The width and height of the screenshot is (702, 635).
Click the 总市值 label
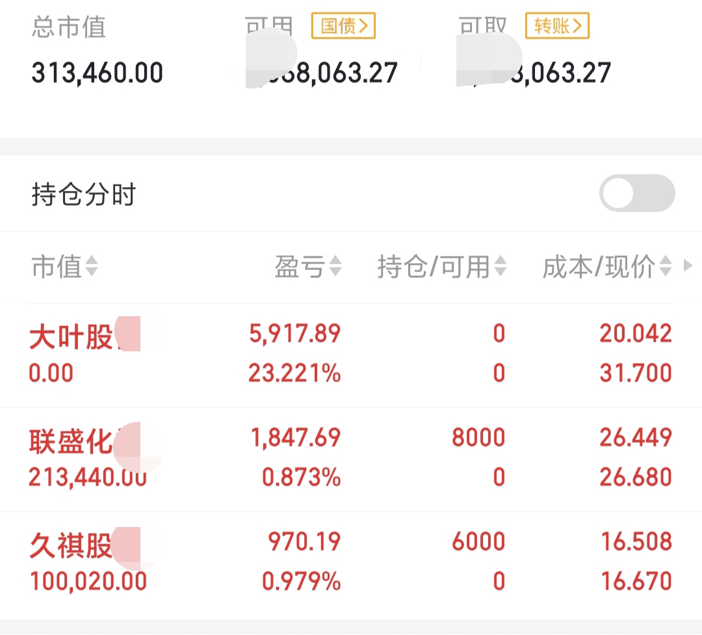coord(69,27)
